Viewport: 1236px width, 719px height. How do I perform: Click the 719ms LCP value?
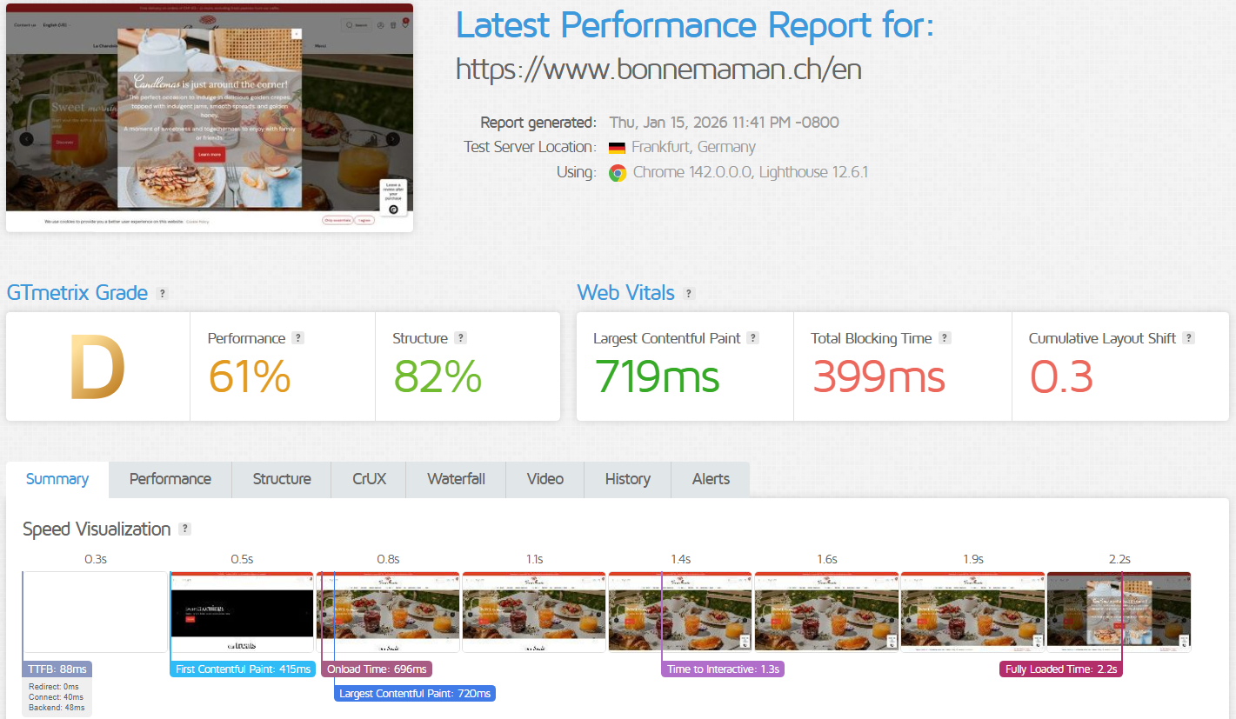pyautogui.click(x=657, y=377)
